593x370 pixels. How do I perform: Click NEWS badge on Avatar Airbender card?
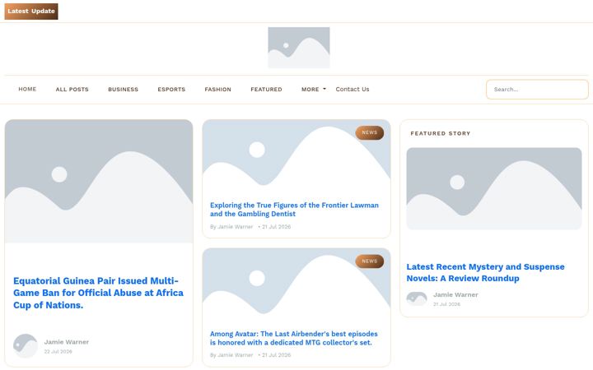tap(370, 261)
